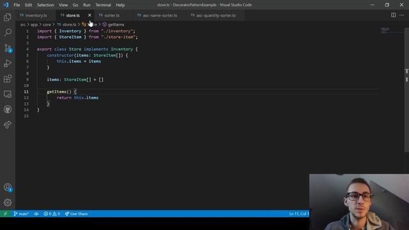Click the src breadcrumb segment
The height and width of the screenshot is (230, 409).
[23, 24]
